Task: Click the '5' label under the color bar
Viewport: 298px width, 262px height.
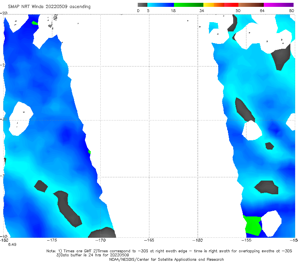Action: [148, 10]
